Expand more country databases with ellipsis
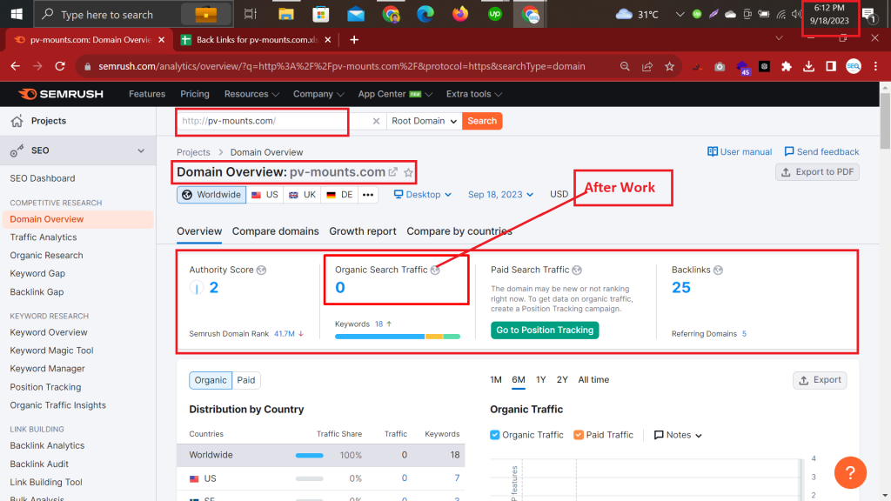This screenshot has width=891, height=501. [x=368, y=195]
